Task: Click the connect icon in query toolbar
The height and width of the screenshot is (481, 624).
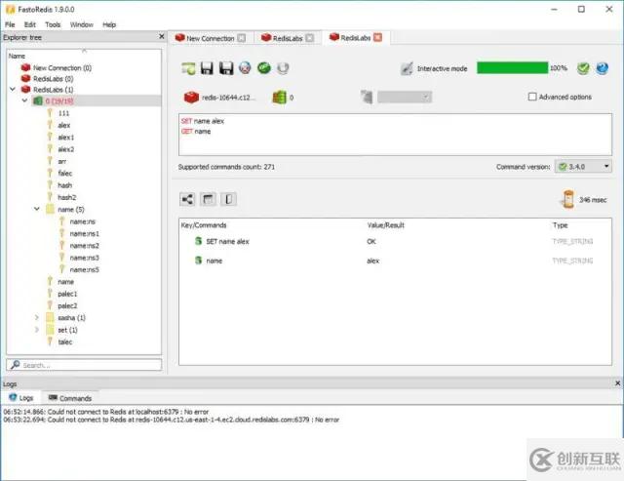Action: (x=245, y=68)
